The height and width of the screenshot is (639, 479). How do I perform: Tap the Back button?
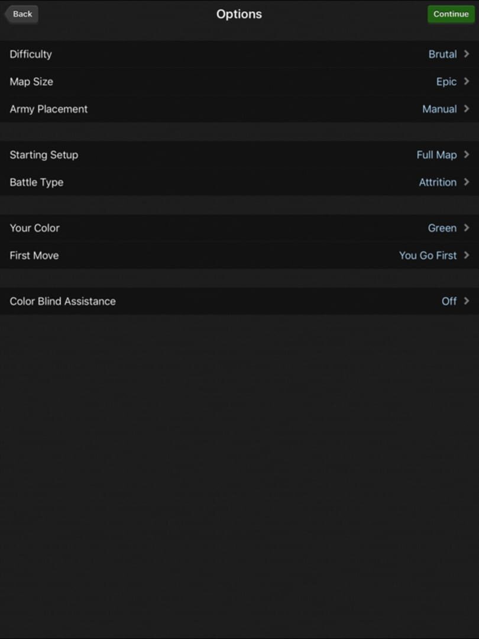coord(22,14)
